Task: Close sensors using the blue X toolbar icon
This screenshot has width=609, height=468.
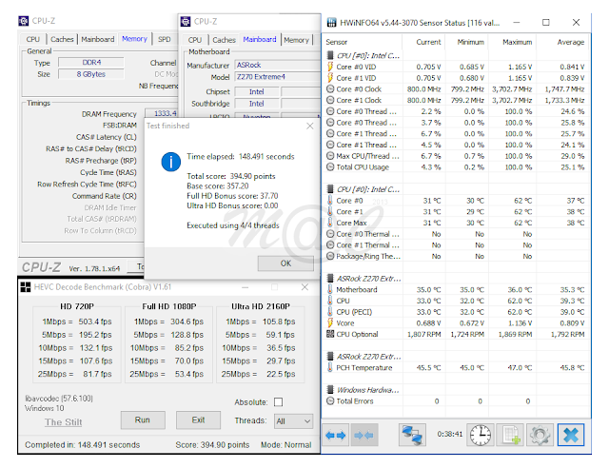Action: tap(571, 435)
